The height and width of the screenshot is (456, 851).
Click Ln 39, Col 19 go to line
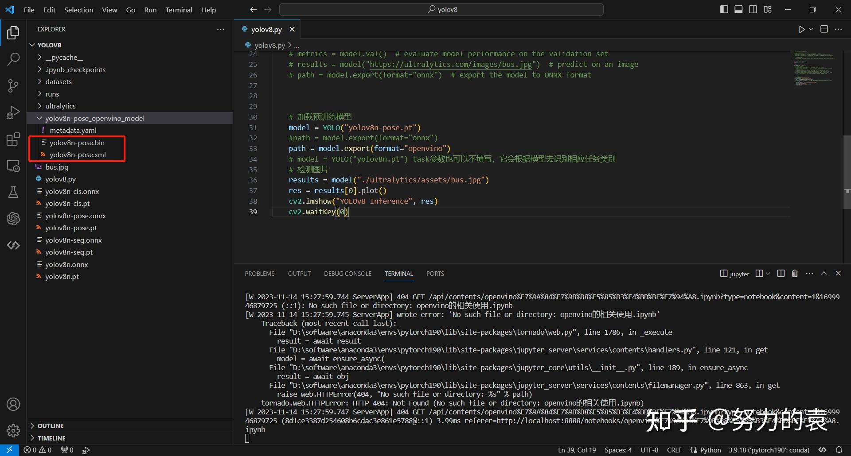577,450
